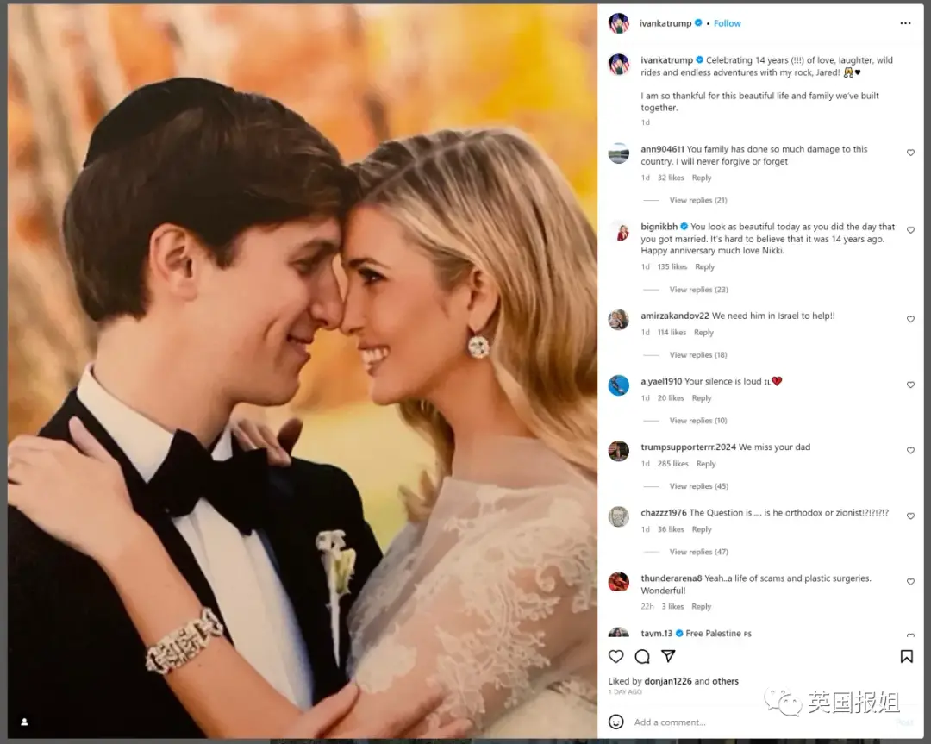The height and width of the screenshot is (744, 931).
Task: Reply to amirzakandov22's comment
Action: (703, 333)
